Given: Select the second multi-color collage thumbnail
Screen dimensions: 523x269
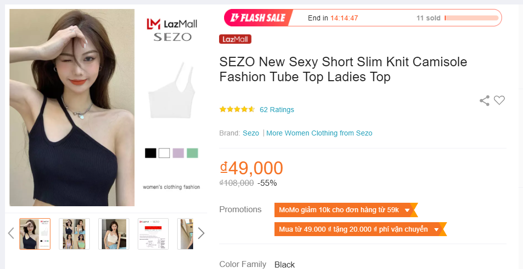Looking at the screenshot, I should coord(74,234).
